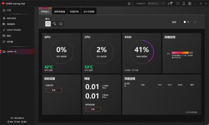The width and height of the screenshot is (209, 125).
Task: Switch to the fourth top tab
Action: coord(89,12)
